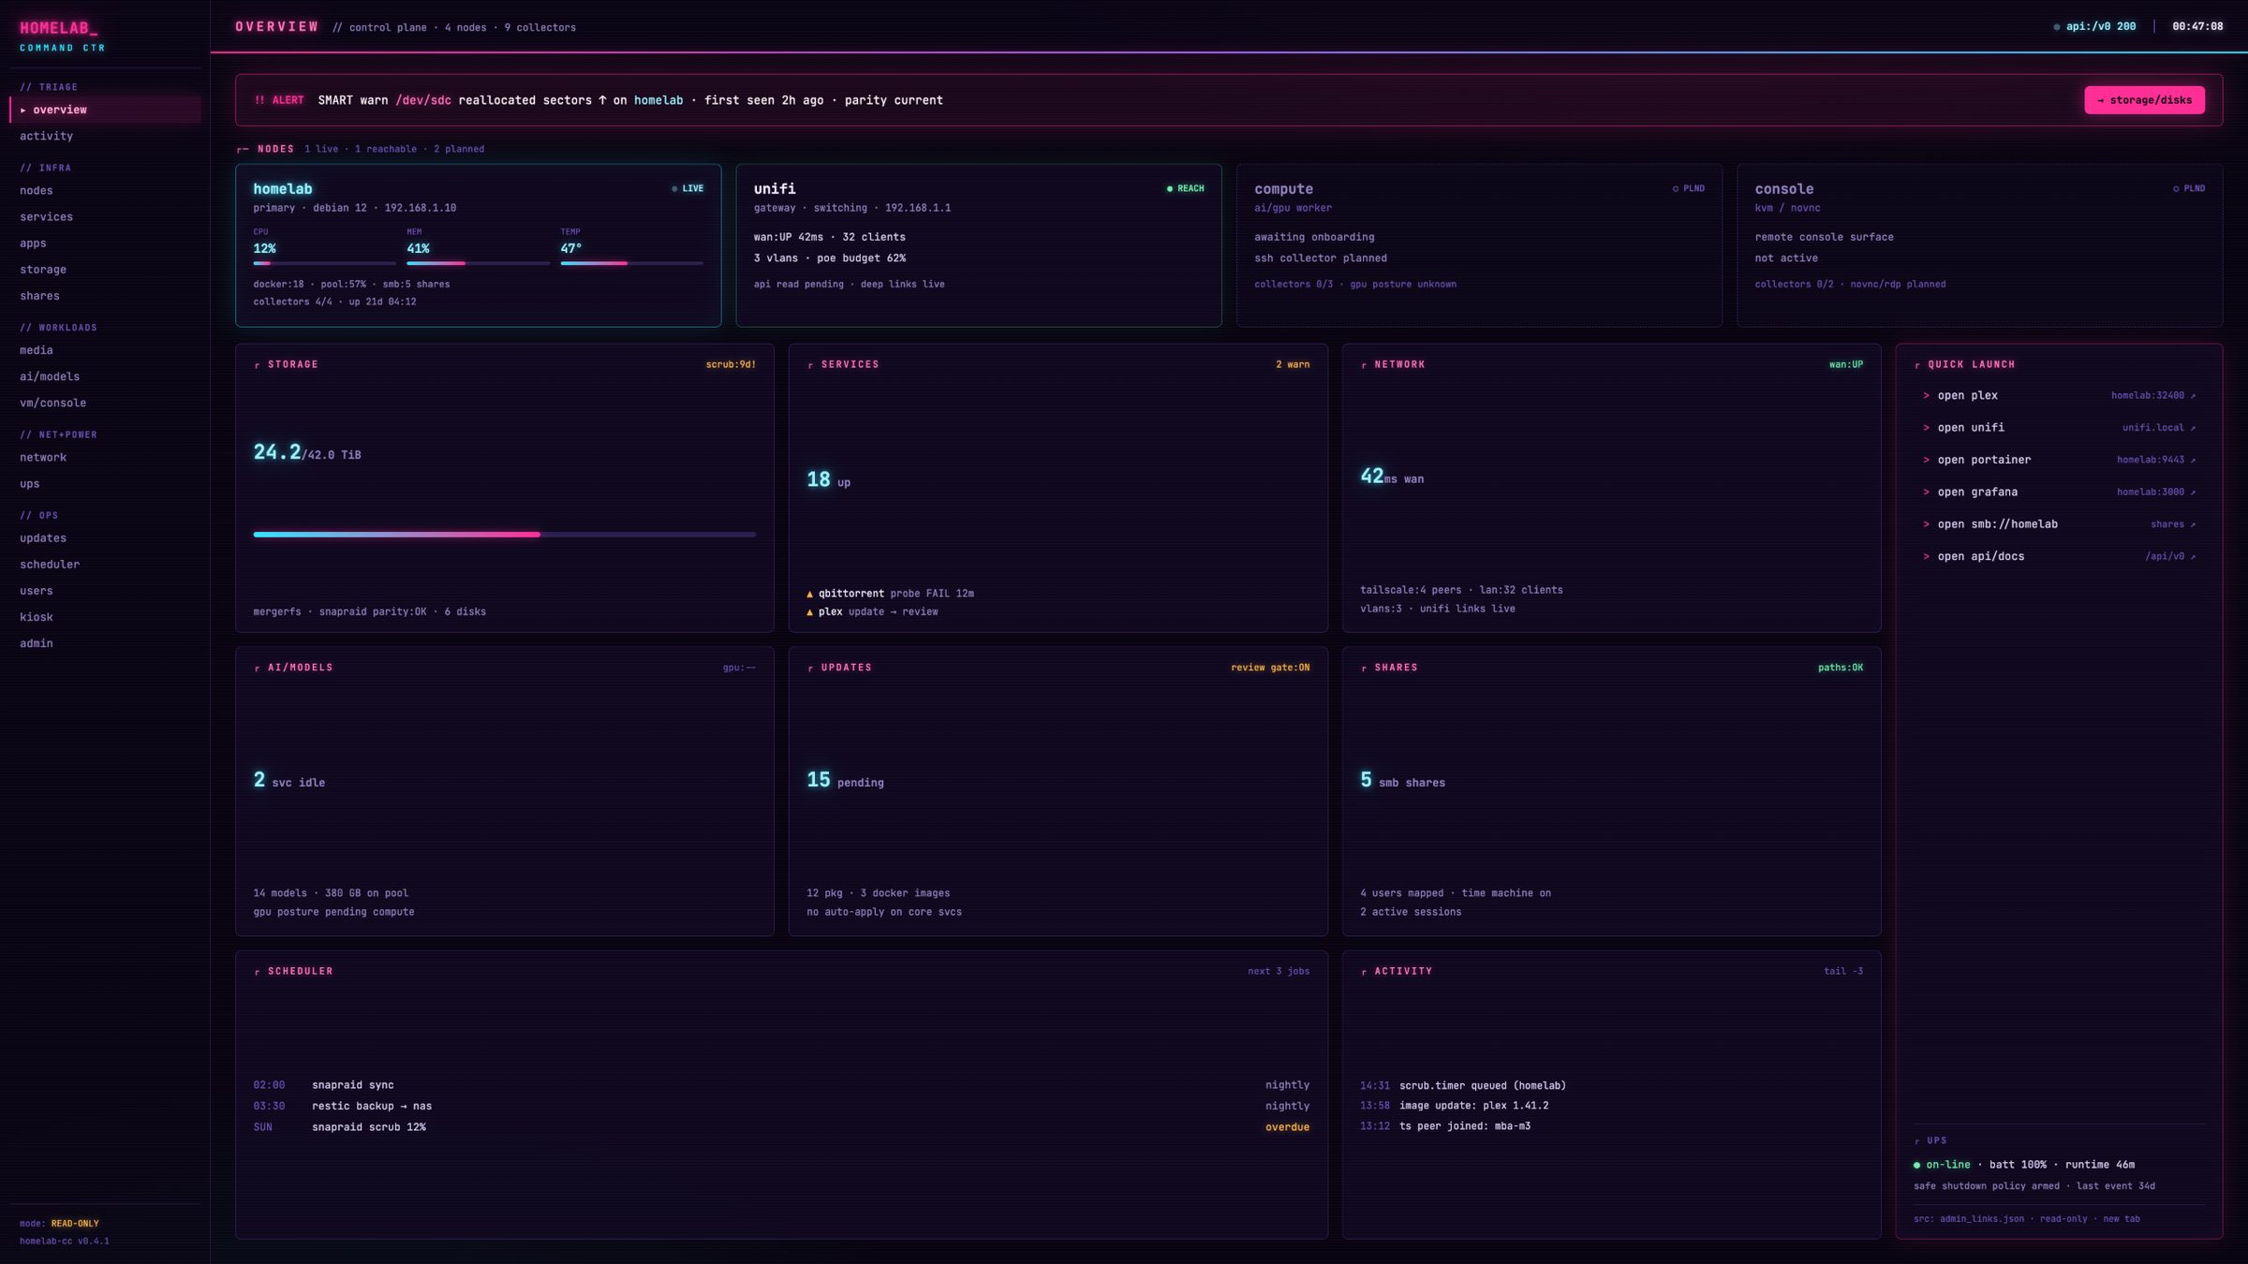2248x1264 pixels.
Task: Select overview in the sidebar
Action: (x=105, y=110)
